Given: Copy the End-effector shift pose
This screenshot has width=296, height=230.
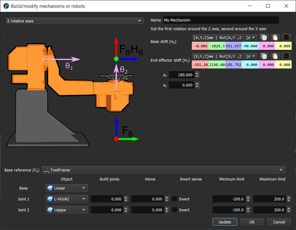Looking at the screenshot, I should pos(264,56).
